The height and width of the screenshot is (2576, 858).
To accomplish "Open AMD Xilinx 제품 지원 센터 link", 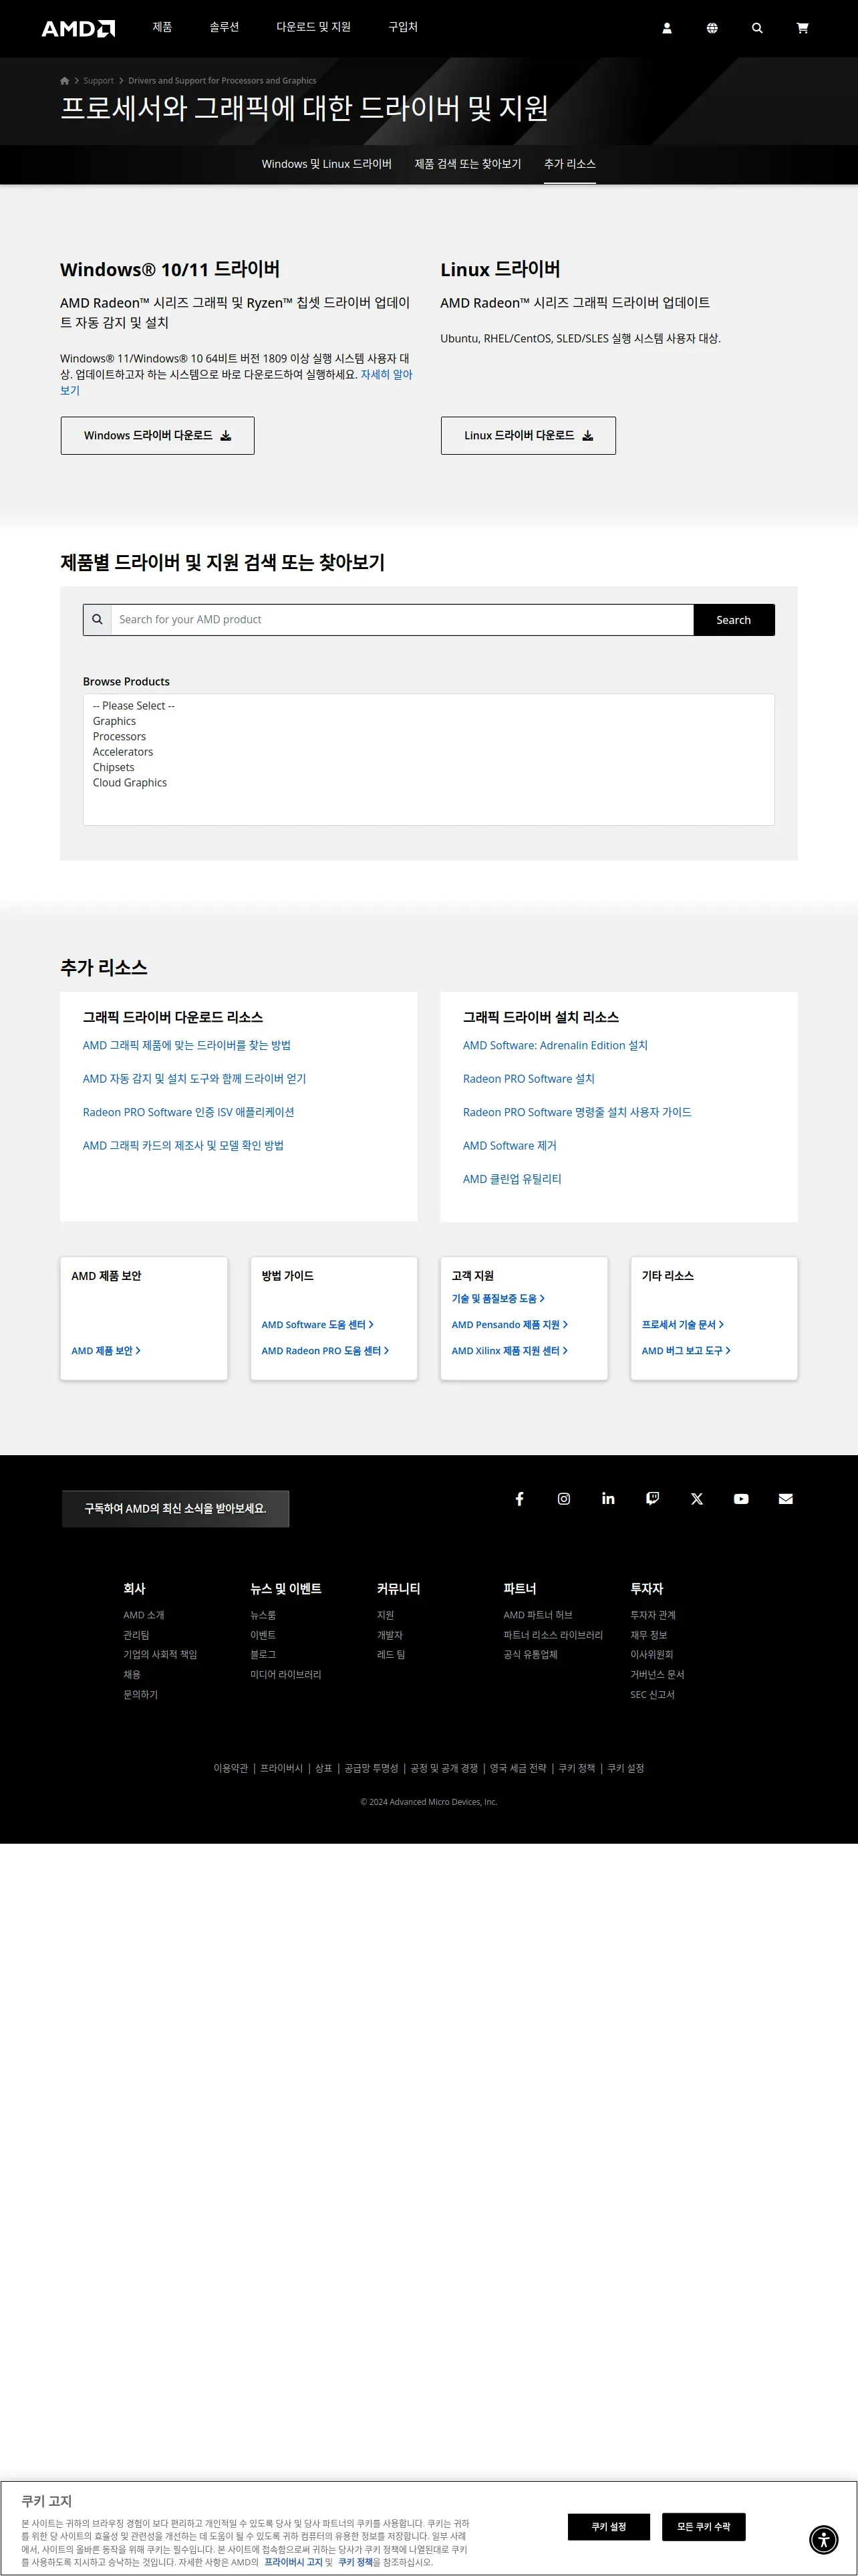I will tap(509, 1350).
